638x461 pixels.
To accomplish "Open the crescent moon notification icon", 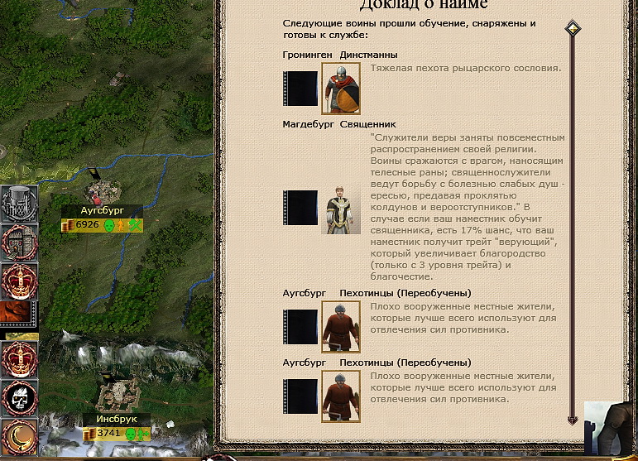I will pos(18,436).
